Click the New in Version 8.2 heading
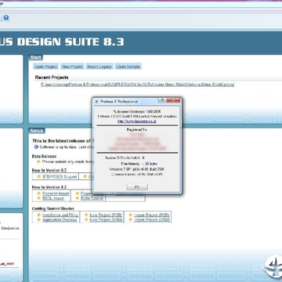This screenshot has height=282, width=282. (49, 187)
